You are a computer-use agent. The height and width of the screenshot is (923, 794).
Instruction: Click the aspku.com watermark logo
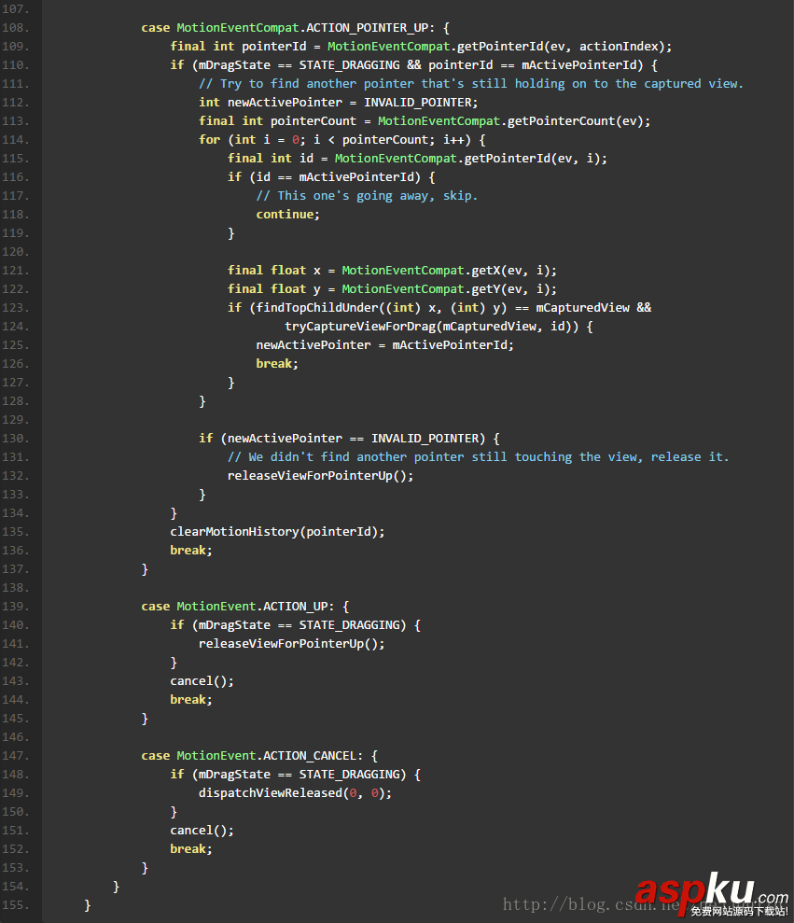point(709,893)
